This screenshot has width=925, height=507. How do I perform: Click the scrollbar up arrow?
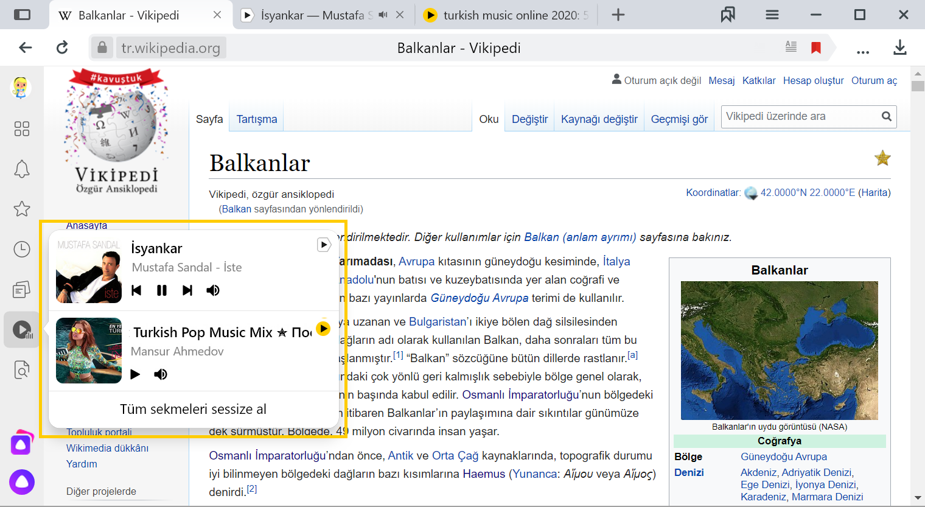[918, 73]
